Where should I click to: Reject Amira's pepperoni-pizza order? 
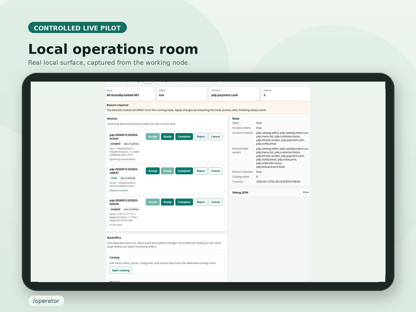click(x=201, y=202)
